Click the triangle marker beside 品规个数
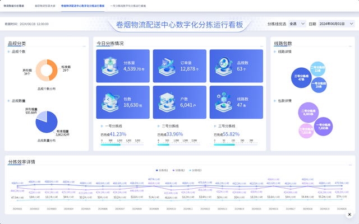Image resolution: width=359 pixels, height=224 pixels. (9, 52)
